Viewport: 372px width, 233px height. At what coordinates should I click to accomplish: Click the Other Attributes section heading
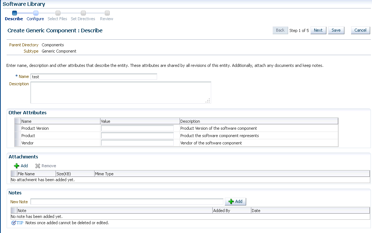pyautogui.click(x=28, y=112)
